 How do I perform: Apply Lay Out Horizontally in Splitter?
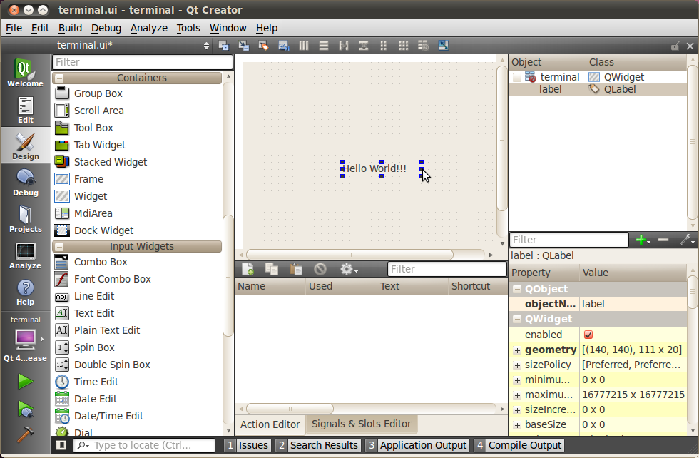click(x=344, y=46)
